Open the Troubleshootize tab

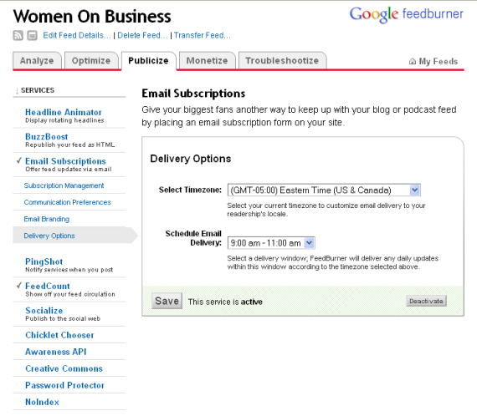click(282, 61)
